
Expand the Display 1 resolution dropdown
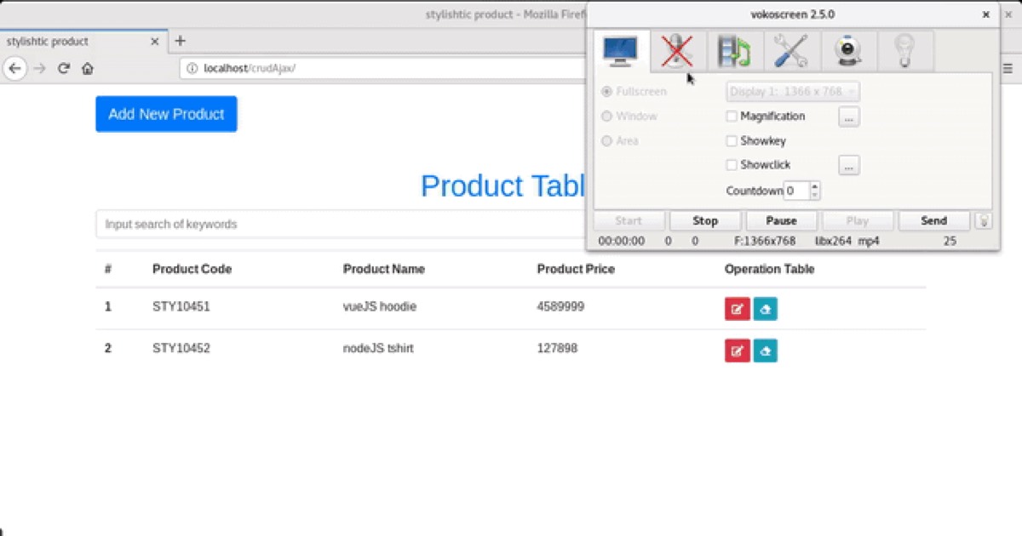pyautogui.click(x=792, y=91)
